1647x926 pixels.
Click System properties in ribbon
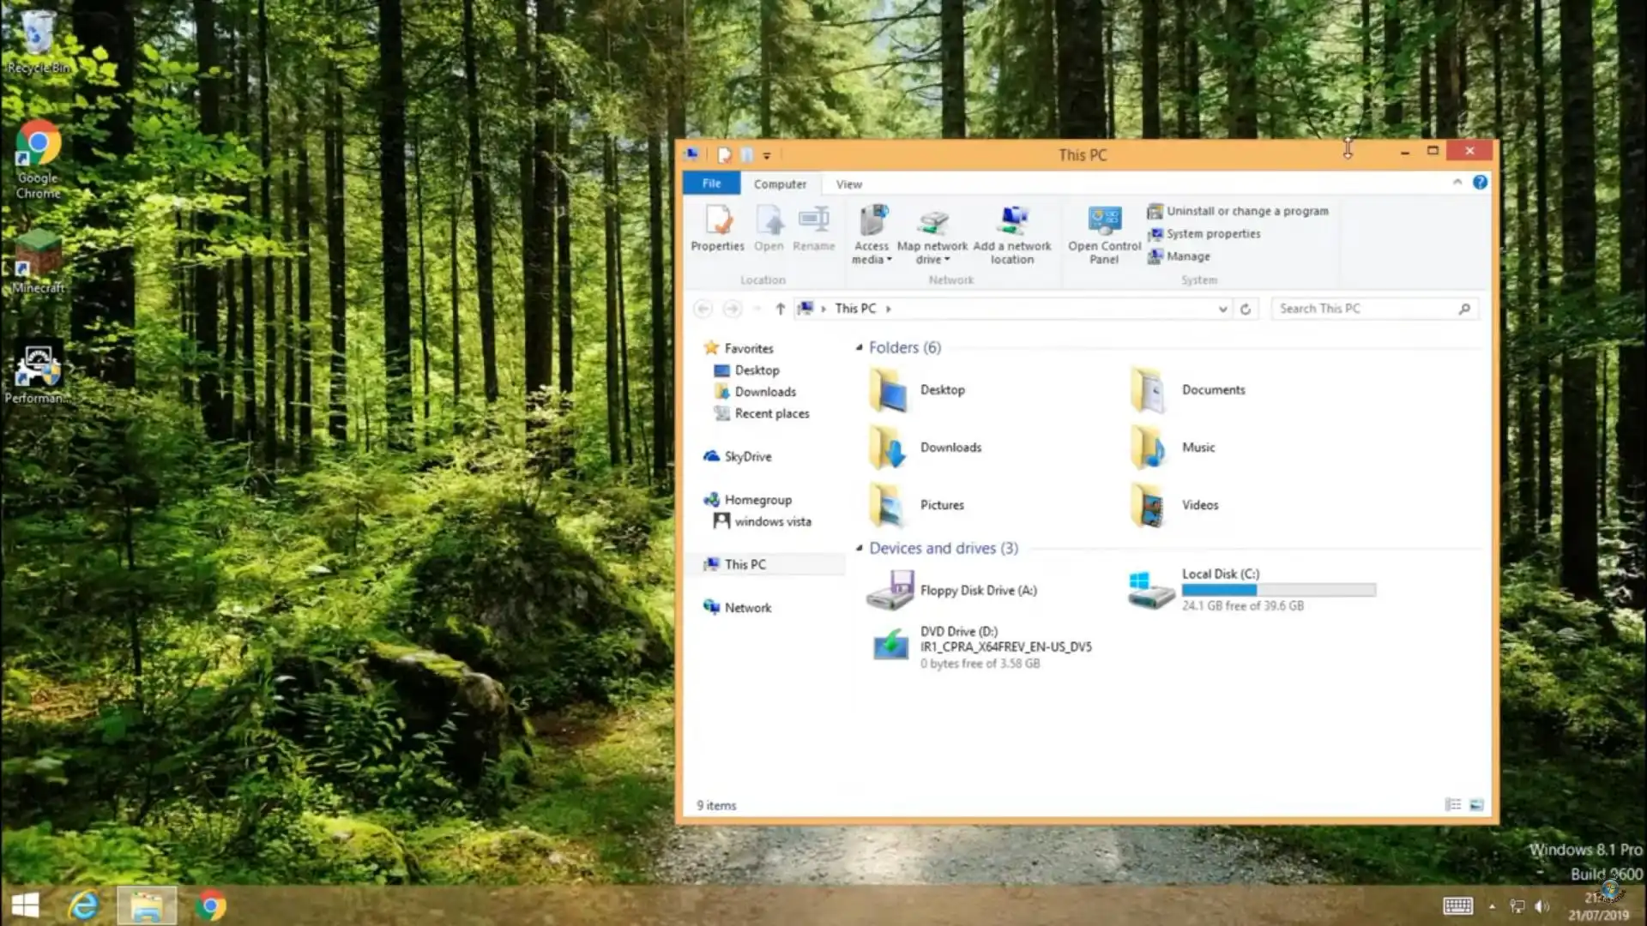(1213, 233)
